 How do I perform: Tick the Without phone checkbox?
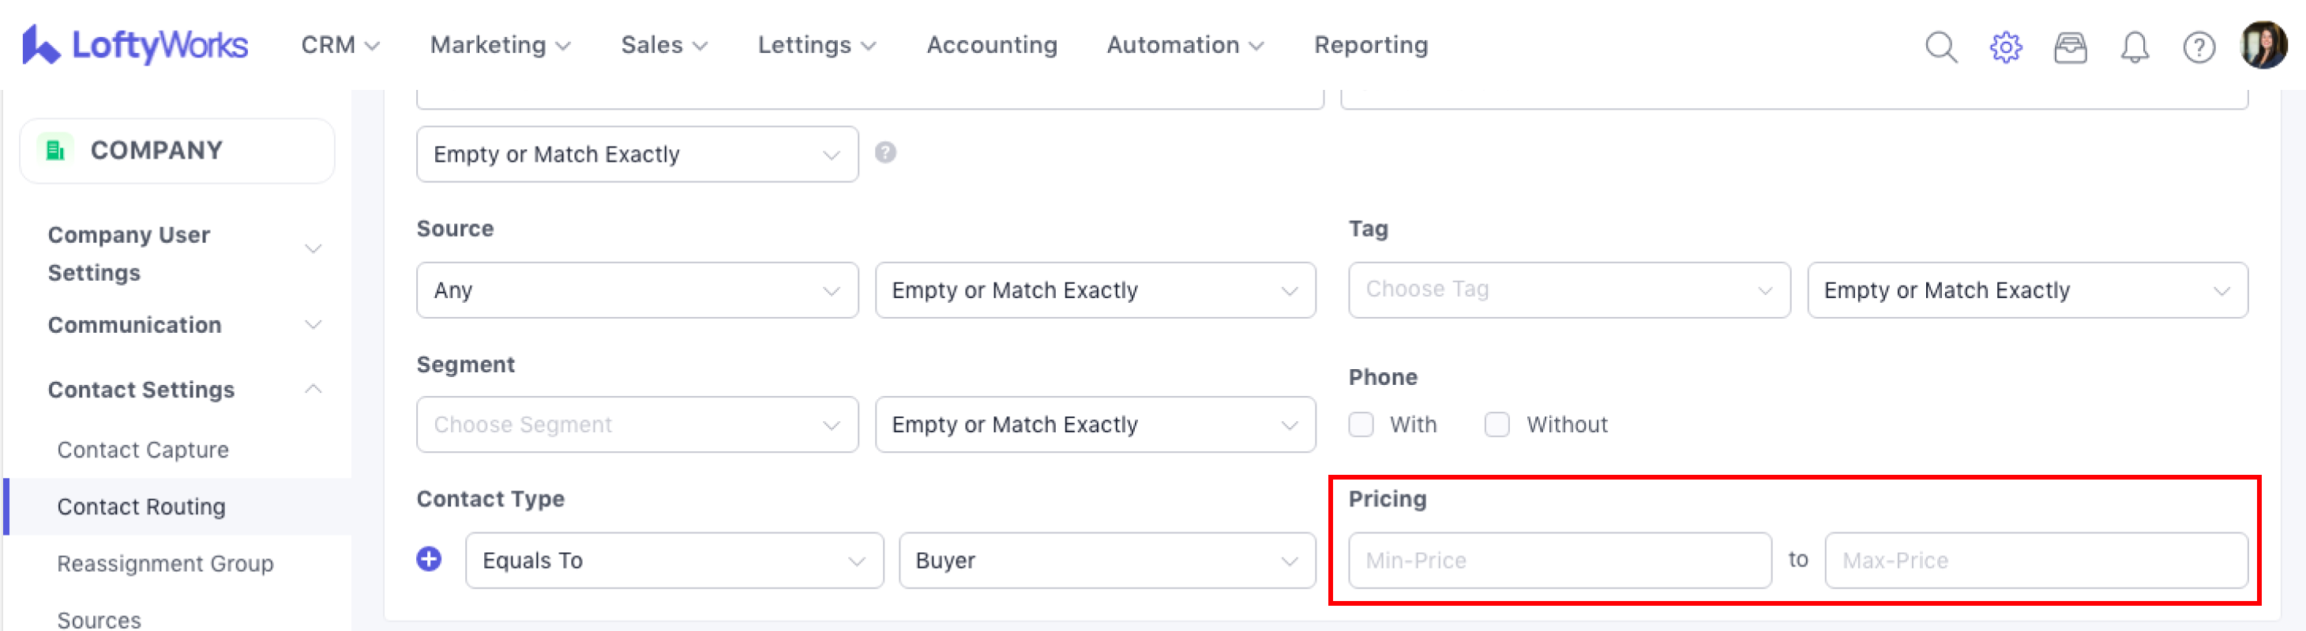(1497, 424)
